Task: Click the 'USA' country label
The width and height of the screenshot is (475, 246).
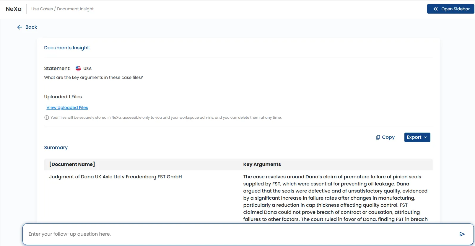Action: 87,69
